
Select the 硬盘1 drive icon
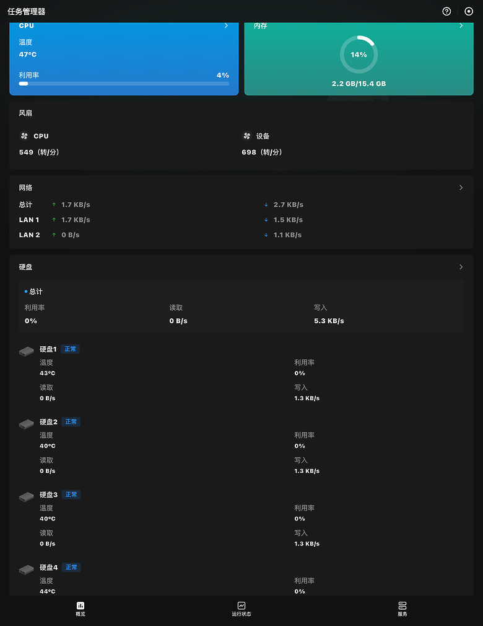tap(27, 352)
